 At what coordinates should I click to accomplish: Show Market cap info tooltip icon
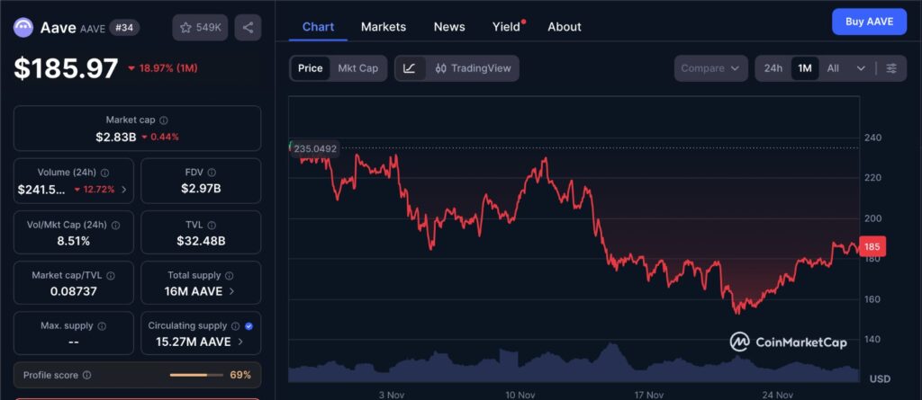(164, 120)
